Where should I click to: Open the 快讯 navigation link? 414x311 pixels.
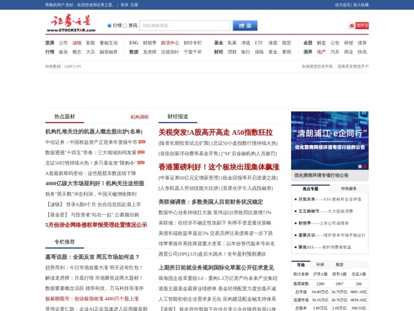pos(362,52)
